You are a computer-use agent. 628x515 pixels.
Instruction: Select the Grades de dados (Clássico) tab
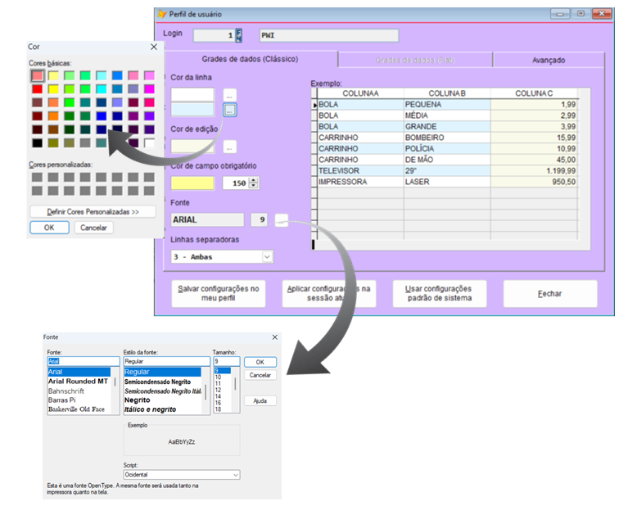coord(250,60)
